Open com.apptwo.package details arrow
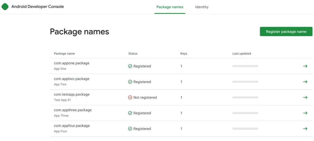 (x=305, y=82)
